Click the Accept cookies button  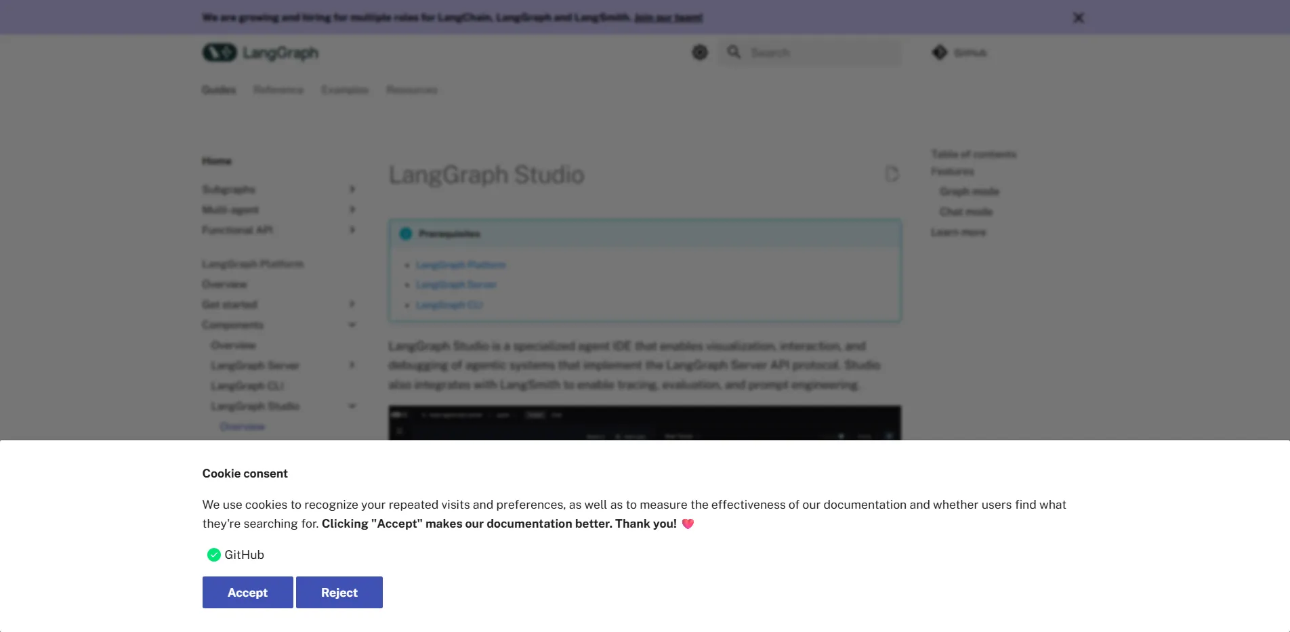click(247, 592)
